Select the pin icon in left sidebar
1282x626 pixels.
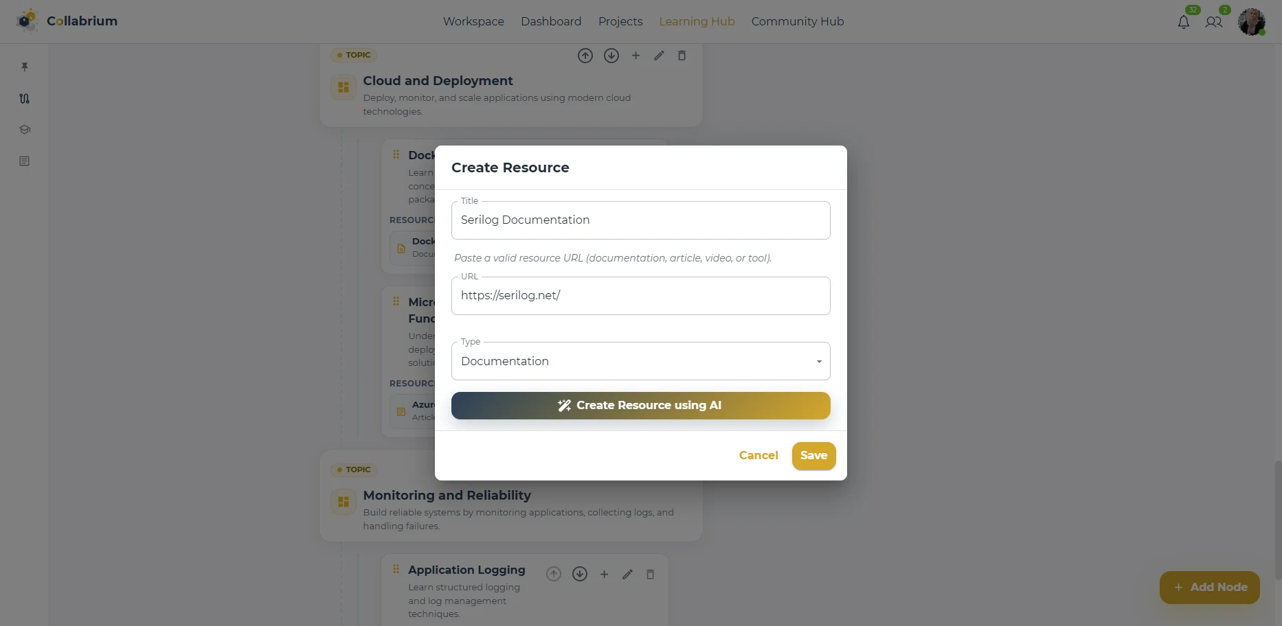click(25, 67)
